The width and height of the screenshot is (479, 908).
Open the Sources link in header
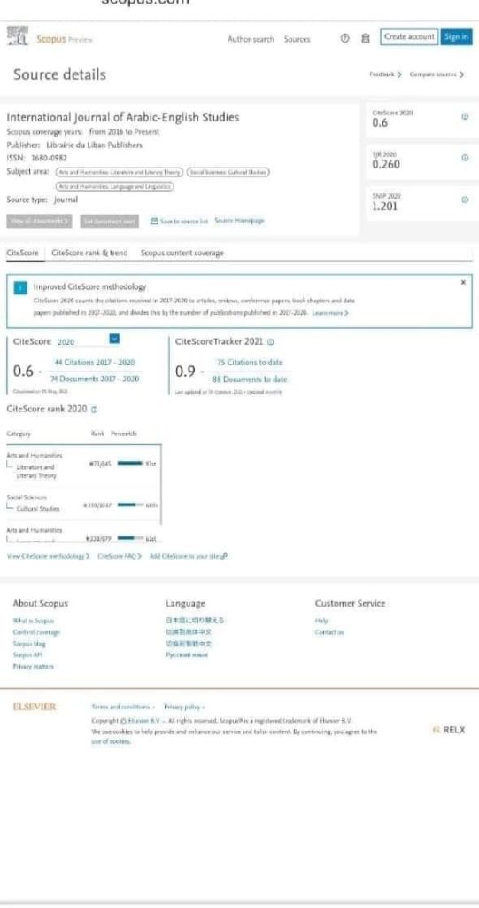tap(297, 39)
